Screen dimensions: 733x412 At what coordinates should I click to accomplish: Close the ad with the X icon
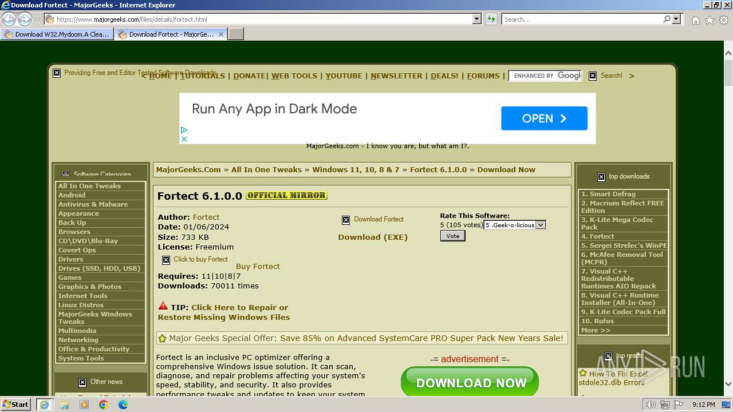click(184, 138)
